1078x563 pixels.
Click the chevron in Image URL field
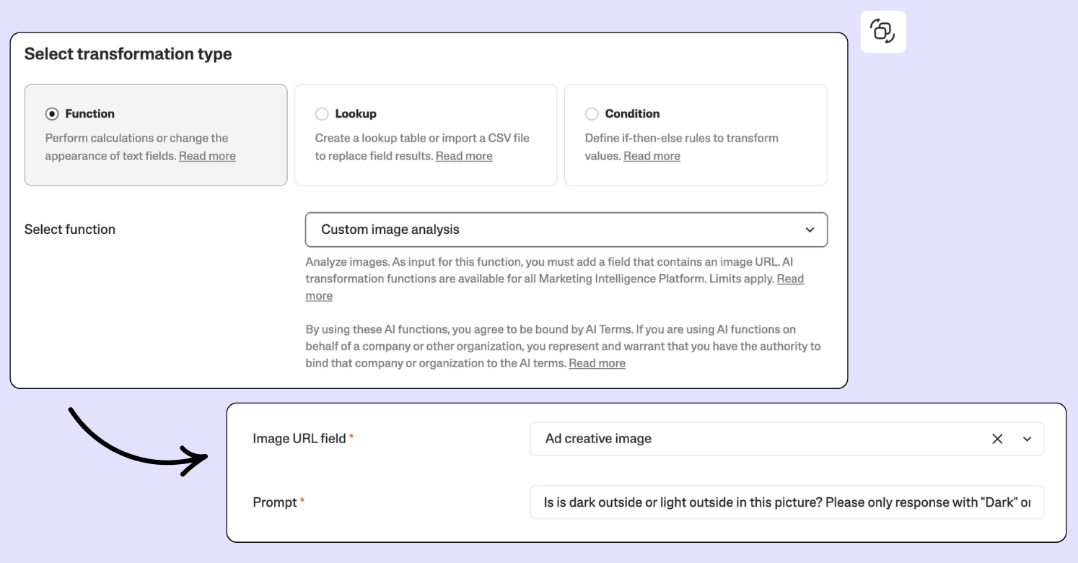pos(1027,439)
